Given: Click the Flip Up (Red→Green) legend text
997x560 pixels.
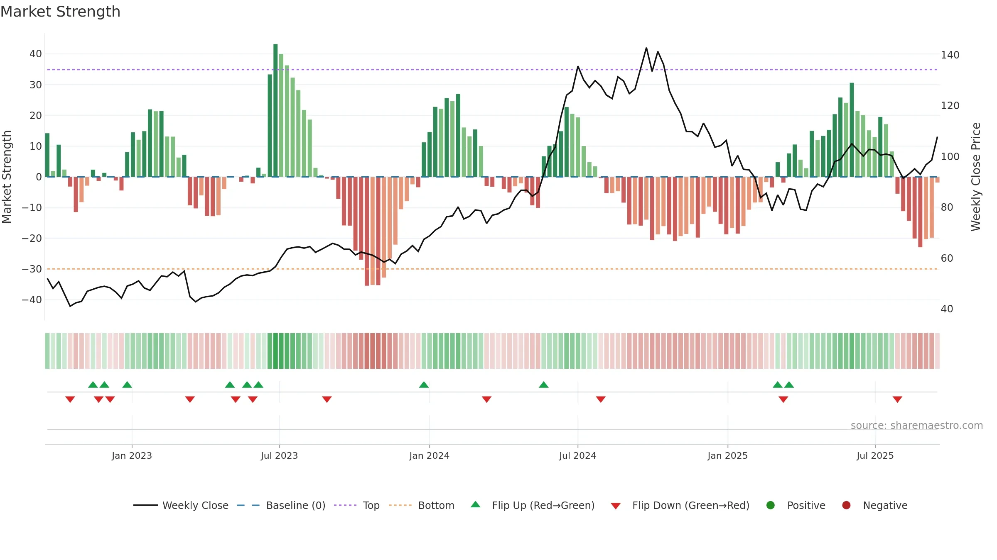Looking at the screenshot, I should pos(543,505).
